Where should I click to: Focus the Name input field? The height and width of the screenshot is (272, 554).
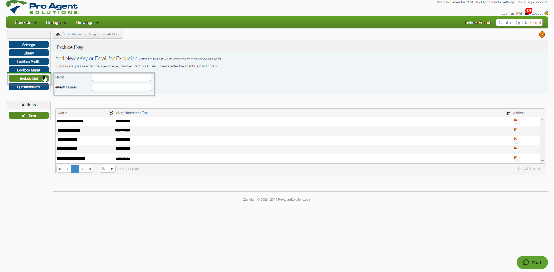click(121, 77)
